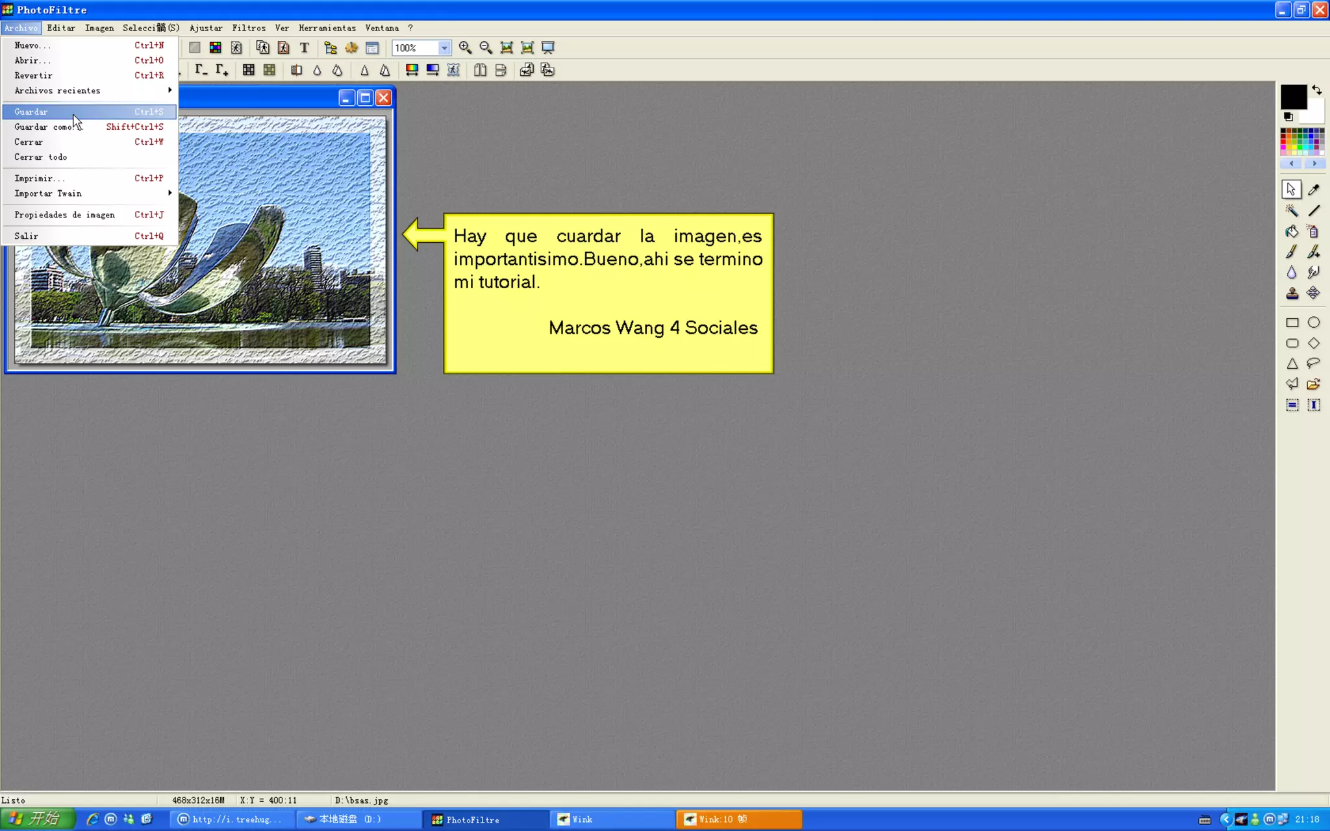Expand Archivos recientes submenu
1330x831 pixels.
(90, 91)
